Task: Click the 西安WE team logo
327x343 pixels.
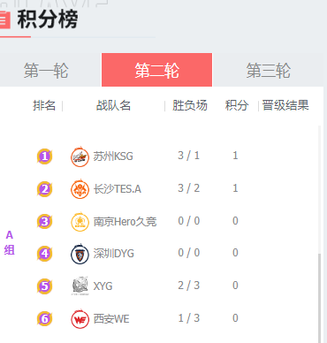Action: pyautogui.click(x=80, y=318)
